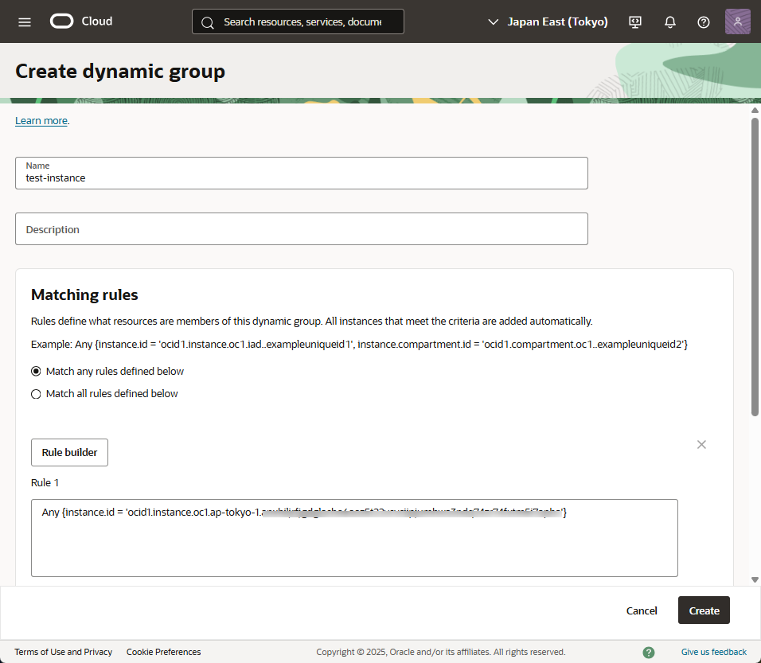The width and height of the screenshot is (761, 663).
Task: Click the Oracle Cloud logo
Action: 81,21
